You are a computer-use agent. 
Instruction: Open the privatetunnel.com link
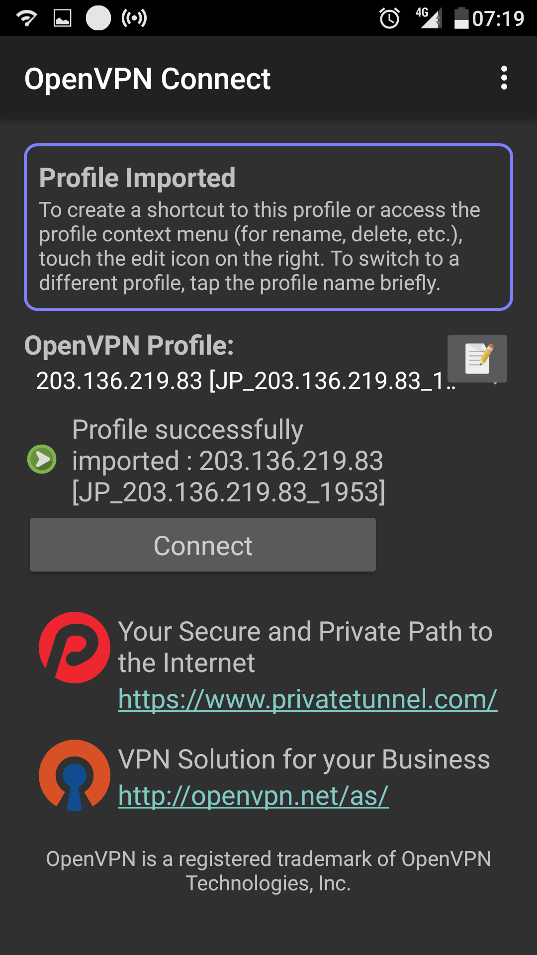(x=307, y=699)
